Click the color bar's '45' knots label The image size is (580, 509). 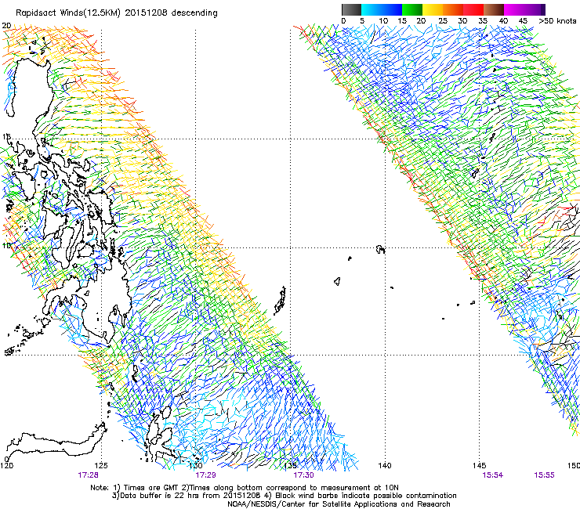coord(523,21)
